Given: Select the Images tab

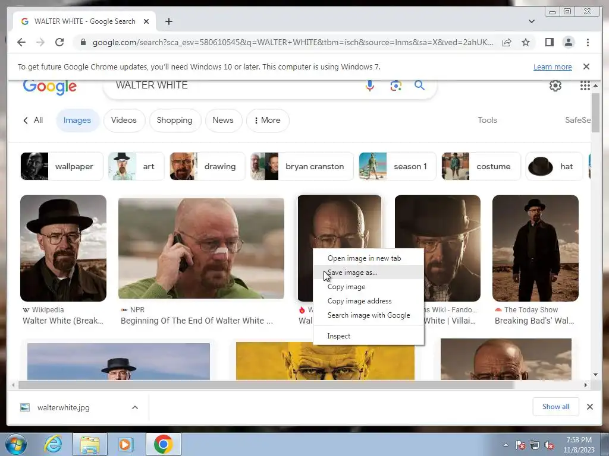Looking at the screenshot, I should 77,120.
